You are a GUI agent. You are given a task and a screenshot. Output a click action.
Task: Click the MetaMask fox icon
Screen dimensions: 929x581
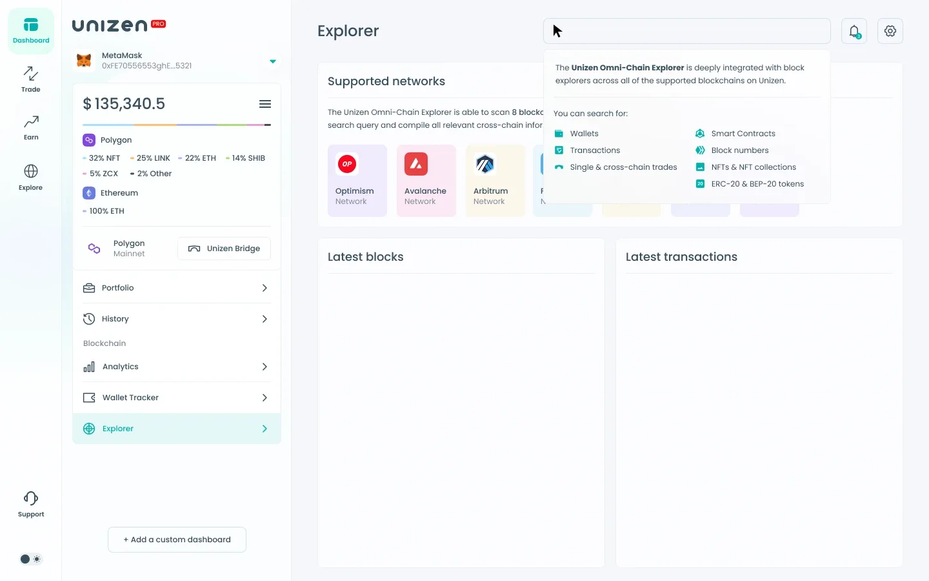coord(84,61)
